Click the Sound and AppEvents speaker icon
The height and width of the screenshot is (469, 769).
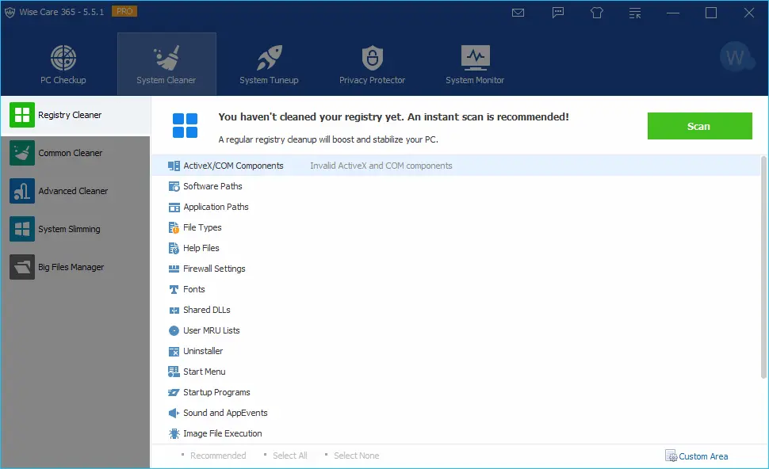[x=174, y=413]
